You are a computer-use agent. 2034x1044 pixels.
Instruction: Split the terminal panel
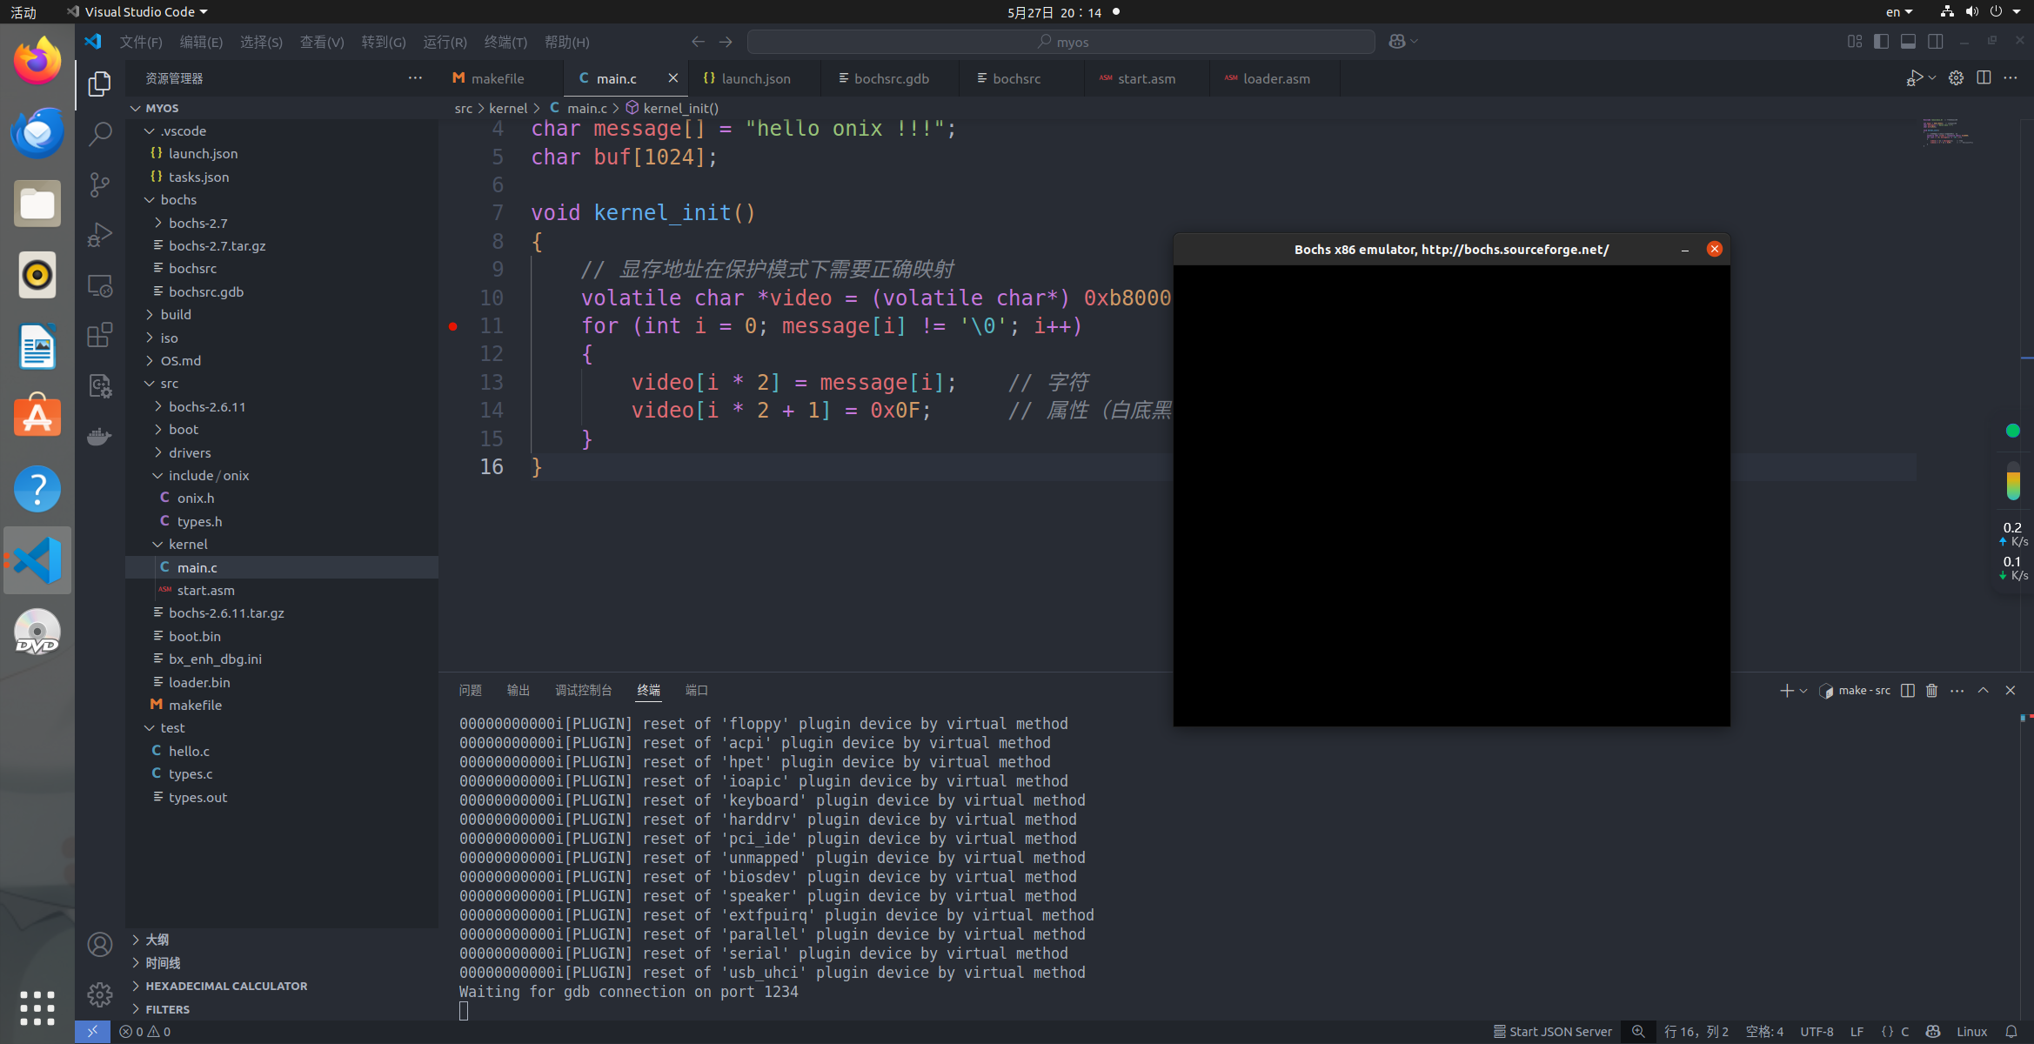pos(1906,690)
